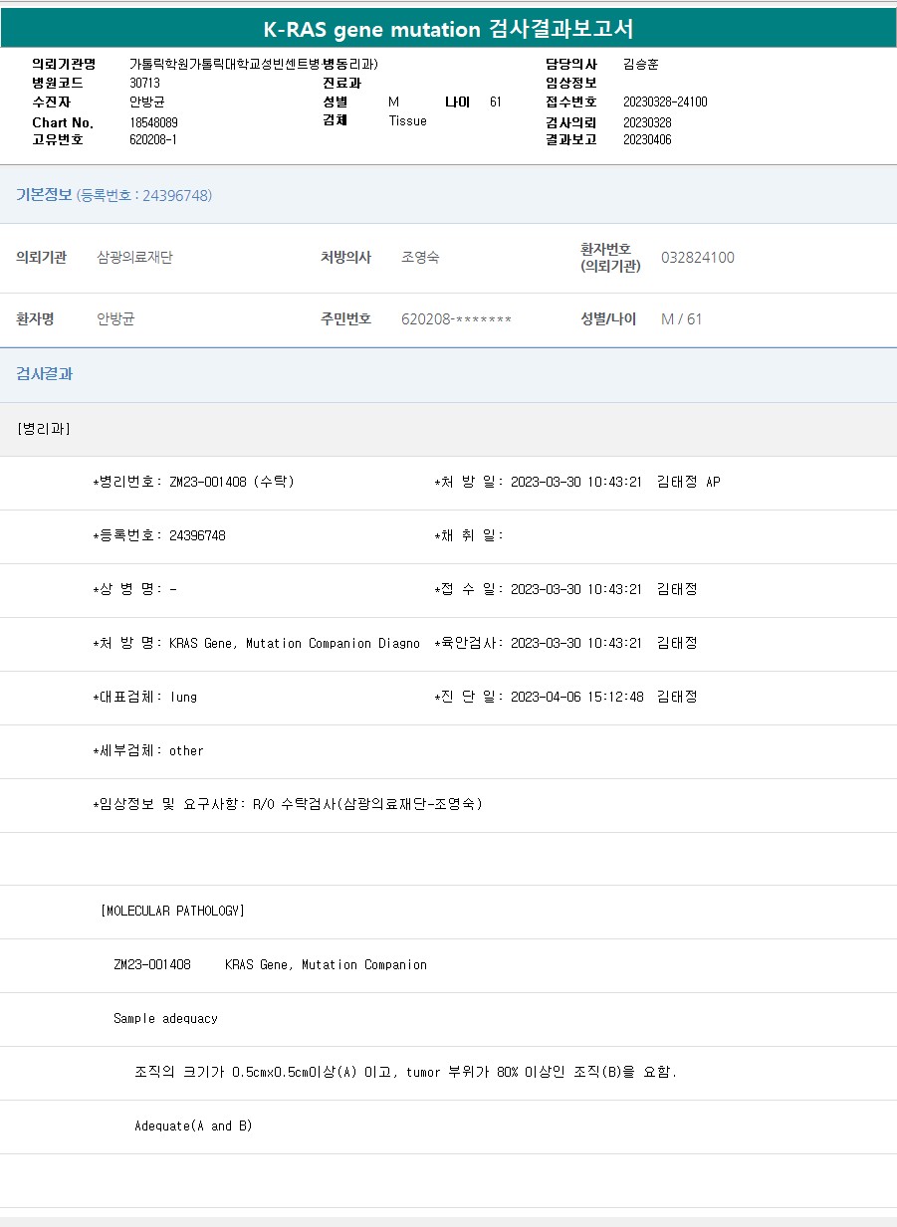Click 결과보고 date 20230406
The width and height of the screenshot is (897, 1227).
click(647, 139)
